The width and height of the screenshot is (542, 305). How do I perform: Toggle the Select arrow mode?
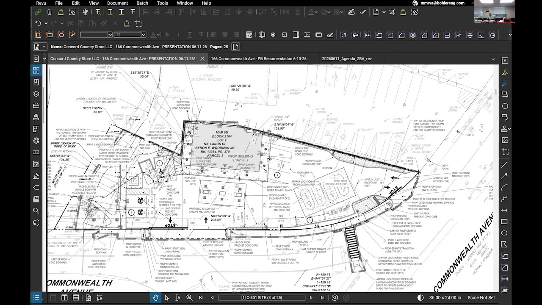point(167,298)
